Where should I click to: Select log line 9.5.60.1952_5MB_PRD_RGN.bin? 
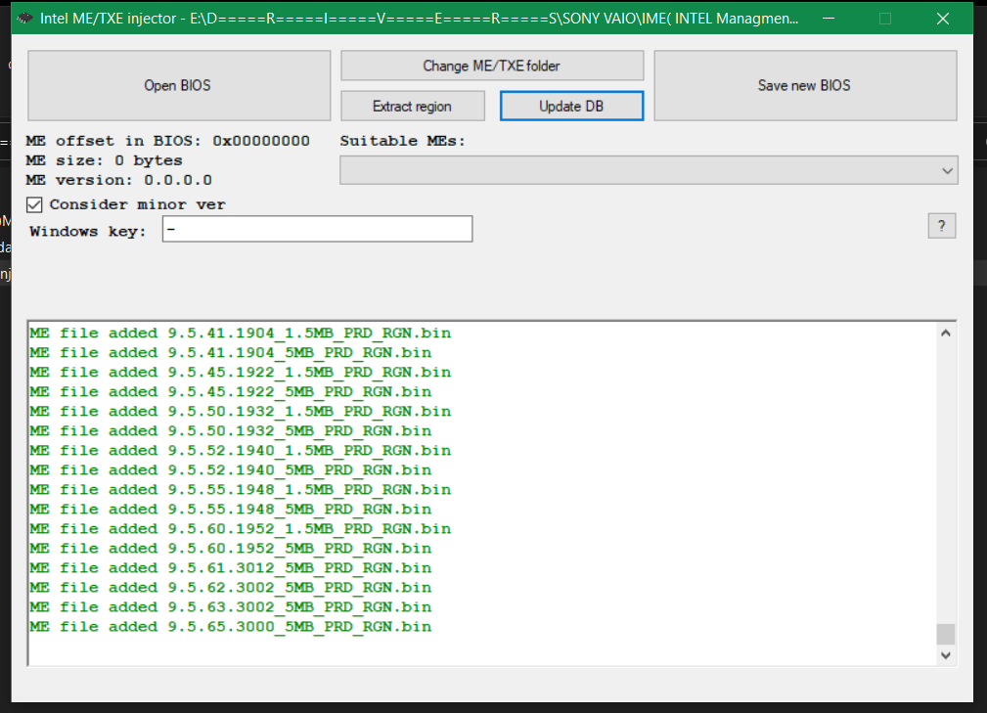231,548
